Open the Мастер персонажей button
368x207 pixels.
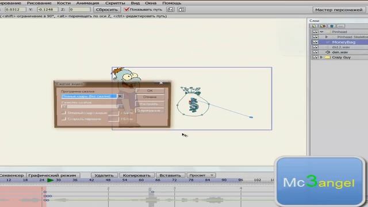pos(339,10)
